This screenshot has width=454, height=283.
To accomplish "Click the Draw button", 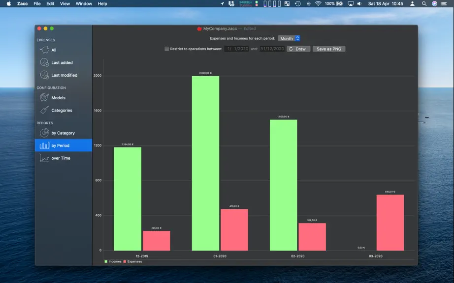I will pos(298,49).
